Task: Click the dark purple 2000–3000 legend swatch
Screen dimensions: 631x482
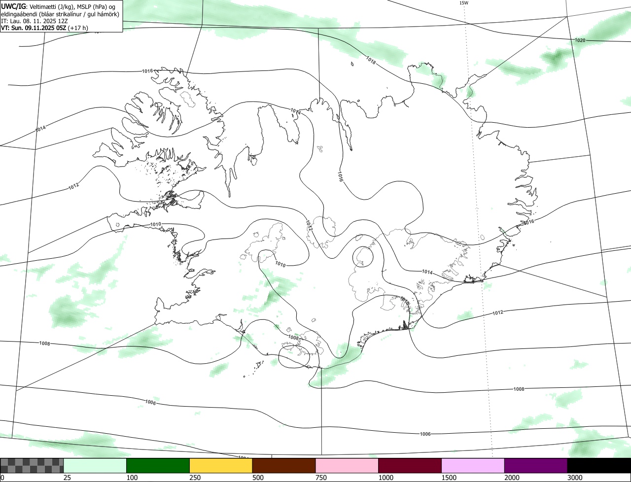Action: coord(536,465)
